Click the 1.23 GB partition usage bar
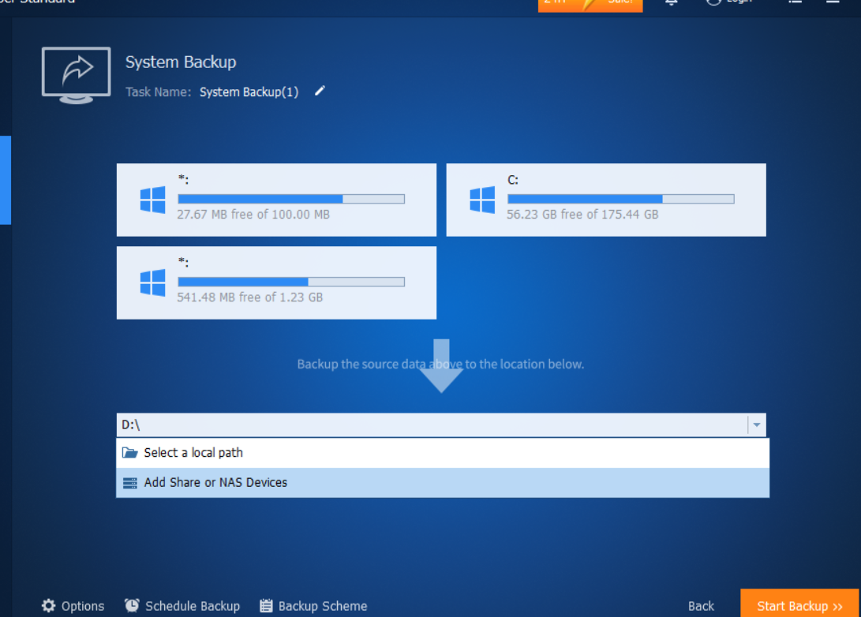Image resolution: width=861 pixels, height=617 pixels. (x=291, y=282)
